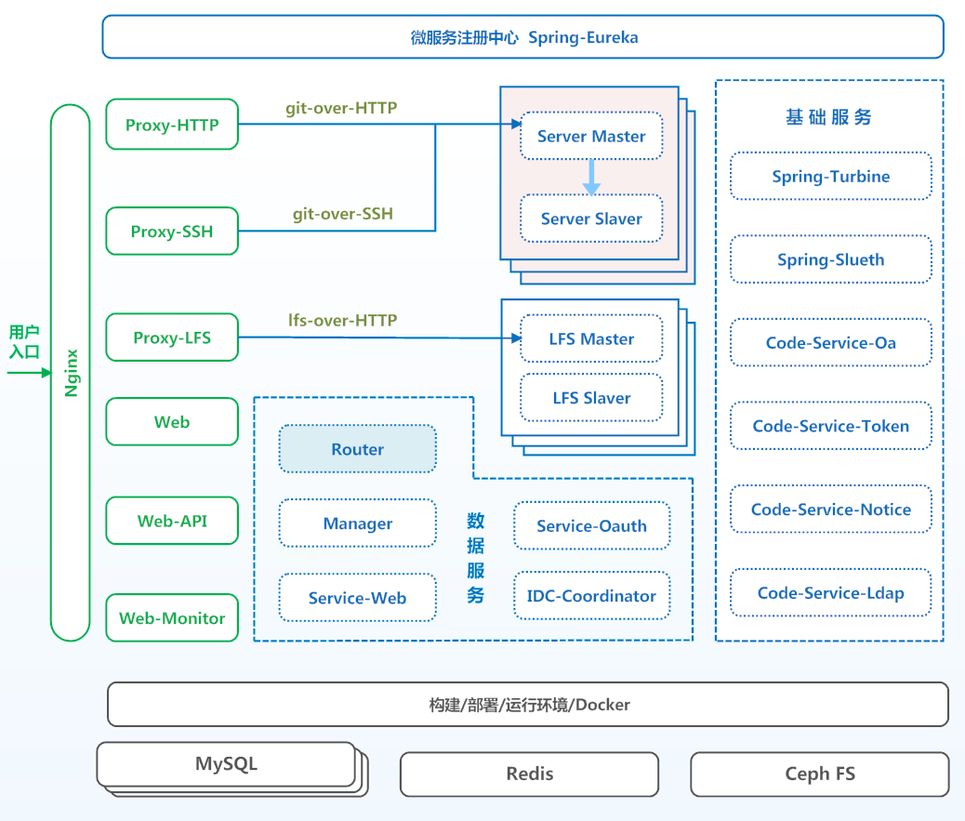Click the Code-Service-Token box
Viewport: 965px width, 821px height.
tap(831, 426)
